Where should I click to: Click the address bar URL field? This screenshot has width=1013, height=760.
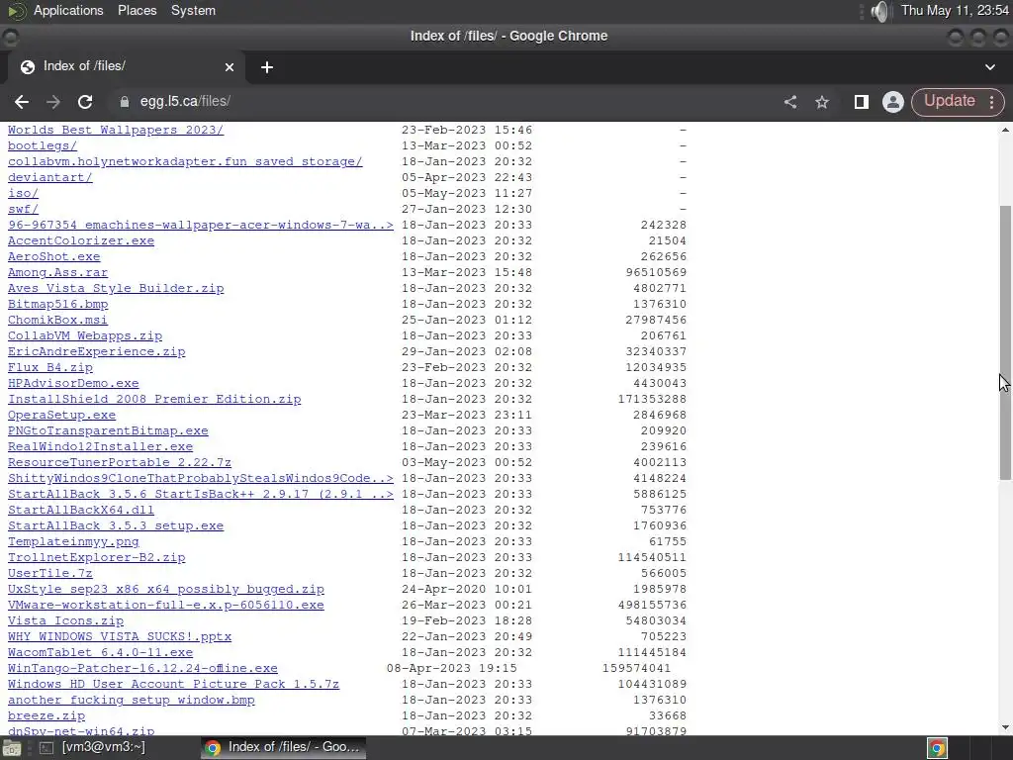click(446, 102)
